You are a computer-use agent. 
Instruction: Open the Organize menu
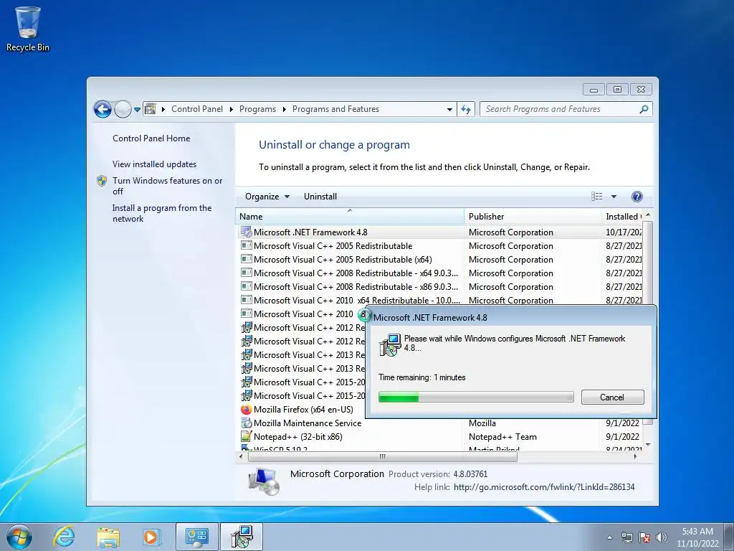click(267, 197)
